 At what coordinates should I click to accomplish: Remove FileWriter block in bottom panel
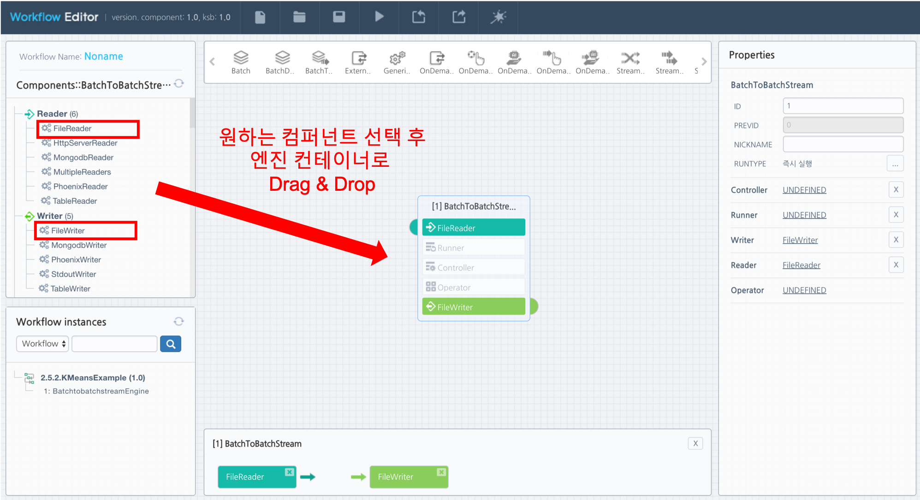pyautogui.click(x=441, y=472)
